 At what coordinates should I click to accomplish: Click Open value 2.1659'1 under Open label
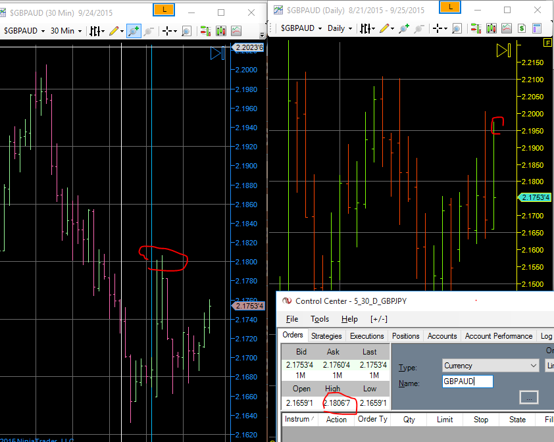(x=299, y=403)
